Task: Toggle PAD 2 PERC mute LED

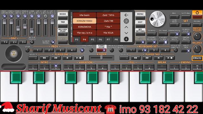Action: coord(11,16)
